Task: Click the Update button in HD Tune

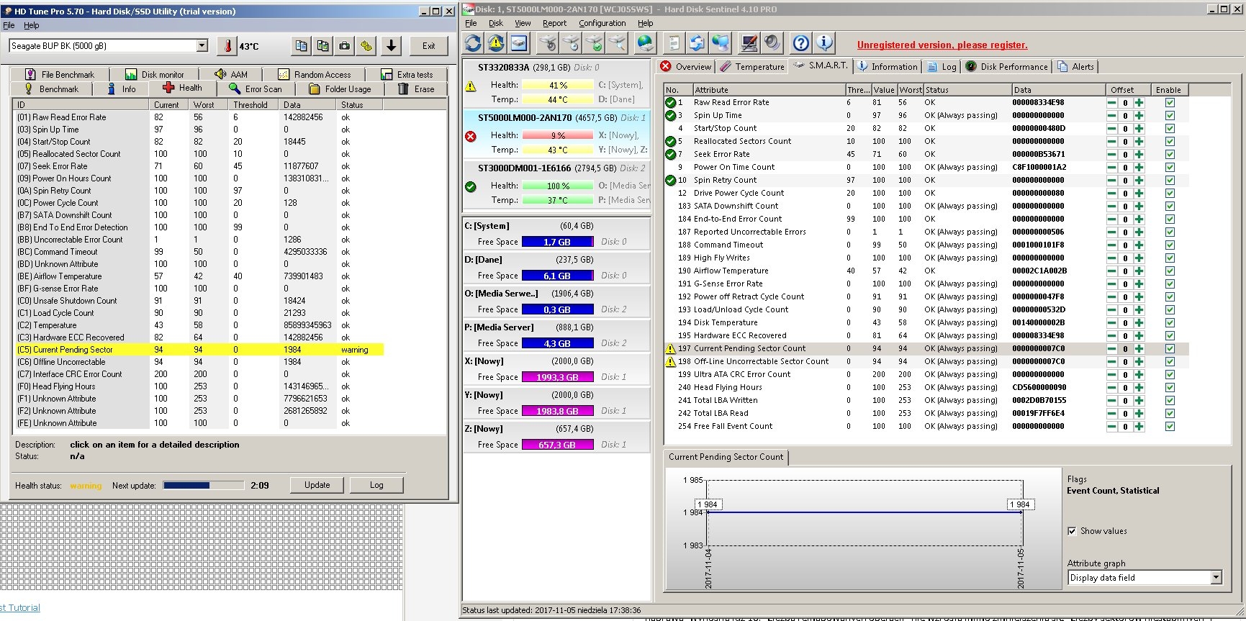Action: [317, 485]
